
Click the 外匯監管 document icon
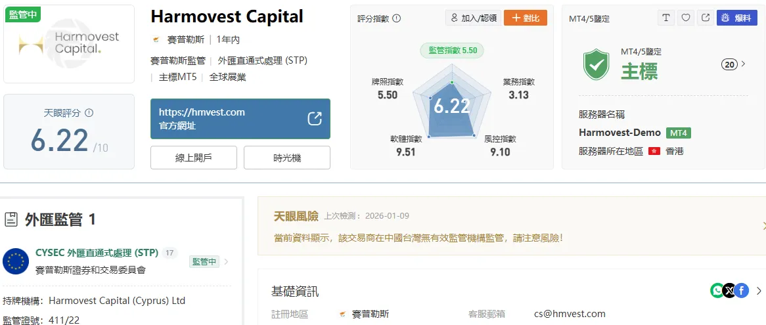click(11, 219)
